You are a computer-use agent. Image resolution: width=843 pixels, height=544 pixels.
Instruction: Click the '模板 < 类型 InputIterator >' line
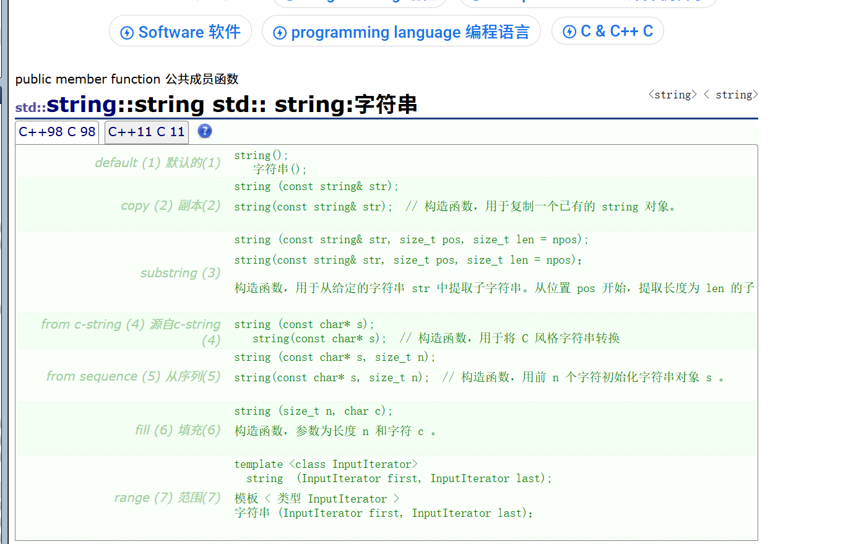(317, 499)
